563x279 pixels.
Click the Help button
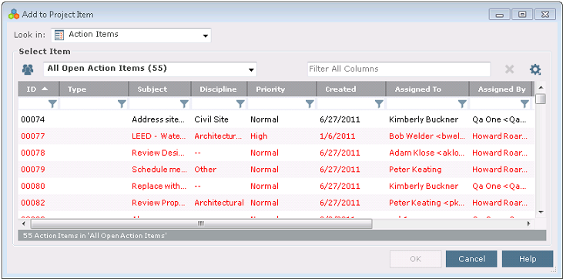(528, 259)
